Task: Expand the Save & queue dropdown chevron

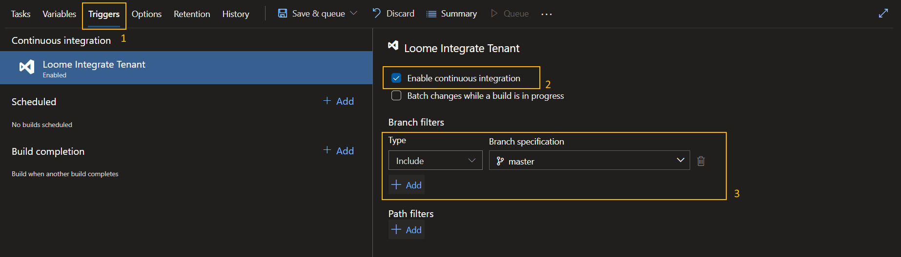Action: (354, 13)
